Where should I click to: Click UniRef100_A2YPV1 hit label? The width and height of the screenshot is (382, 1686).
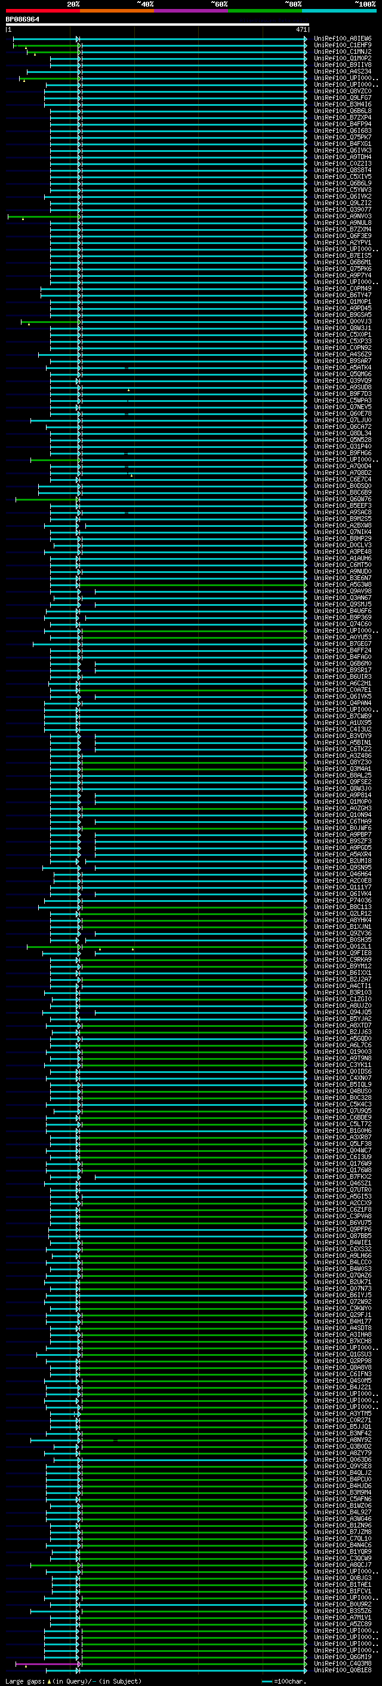tap(343, 243)
